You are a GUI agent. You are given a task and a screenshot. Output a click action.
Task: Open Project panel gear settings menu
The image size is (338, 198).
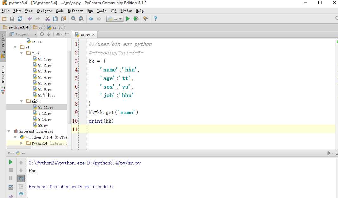[x=59, y=34]
